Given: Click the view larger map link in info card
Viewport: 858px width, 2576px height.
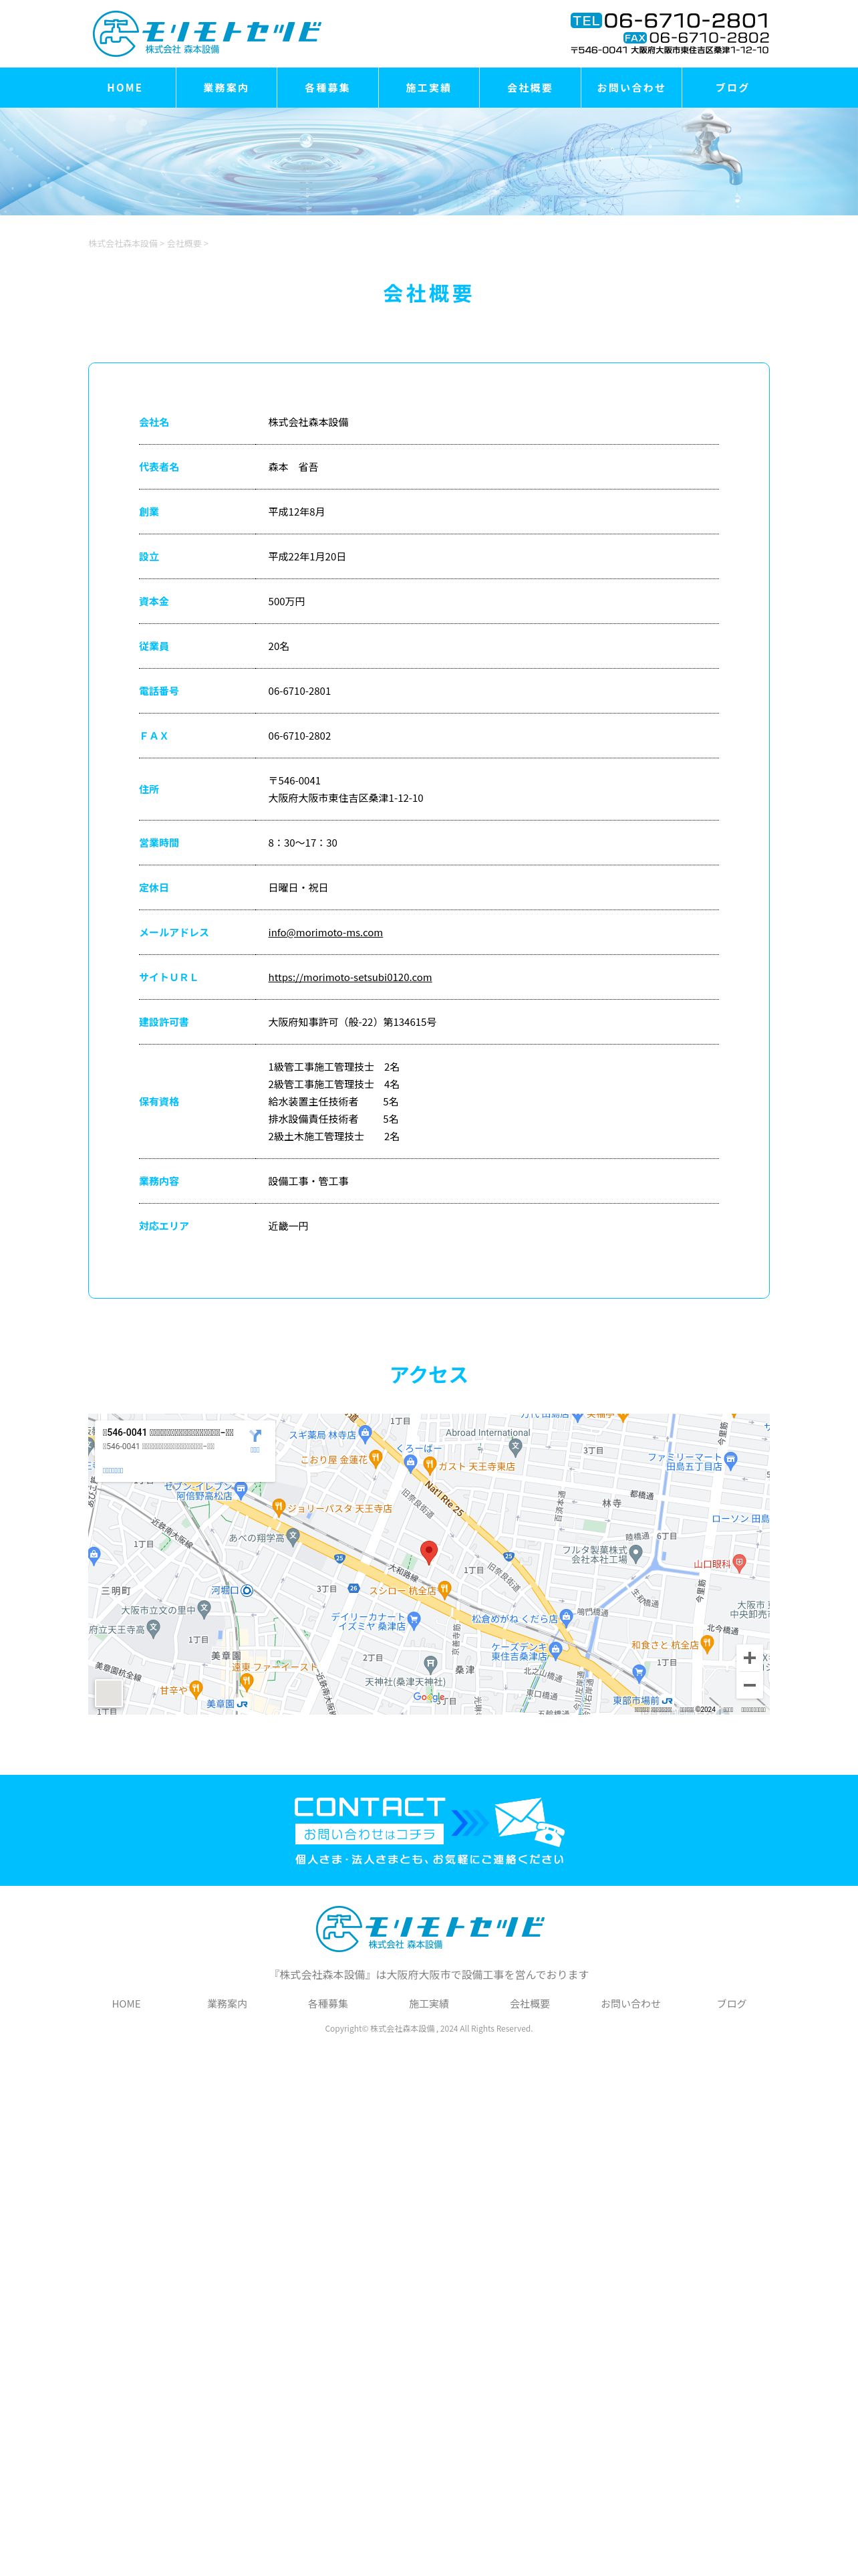Looking at the screenshot, I should click(113, 1470).
